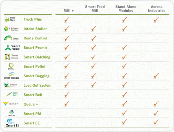Open the Load Out System text link
Screen dimensions: 174x132
tap(38, 85)
